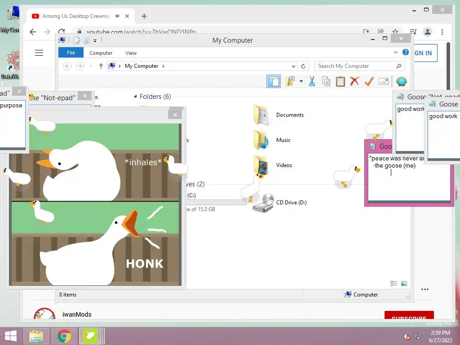Open the YouTube hamburger guide menu

pos(39,53)
